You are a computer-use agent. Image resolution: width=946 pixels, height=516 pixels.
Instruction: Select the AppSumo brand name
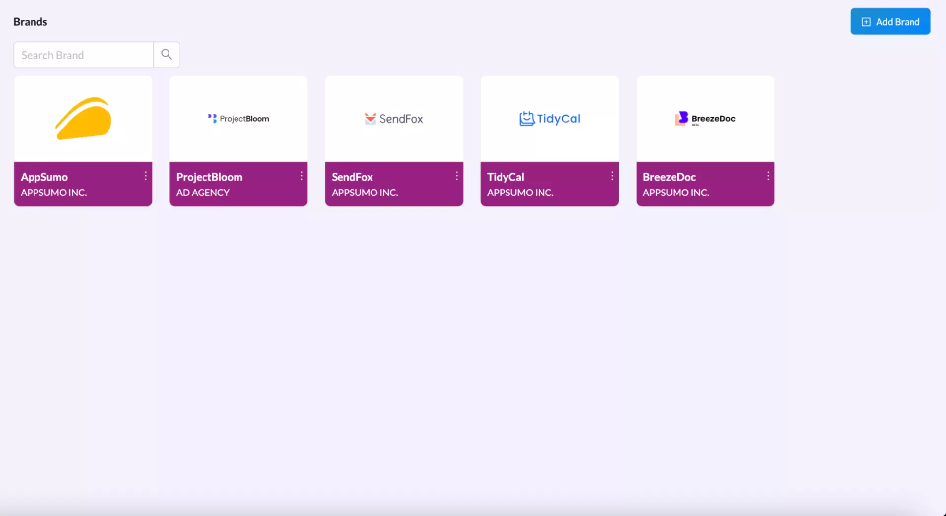coord(44,177)
